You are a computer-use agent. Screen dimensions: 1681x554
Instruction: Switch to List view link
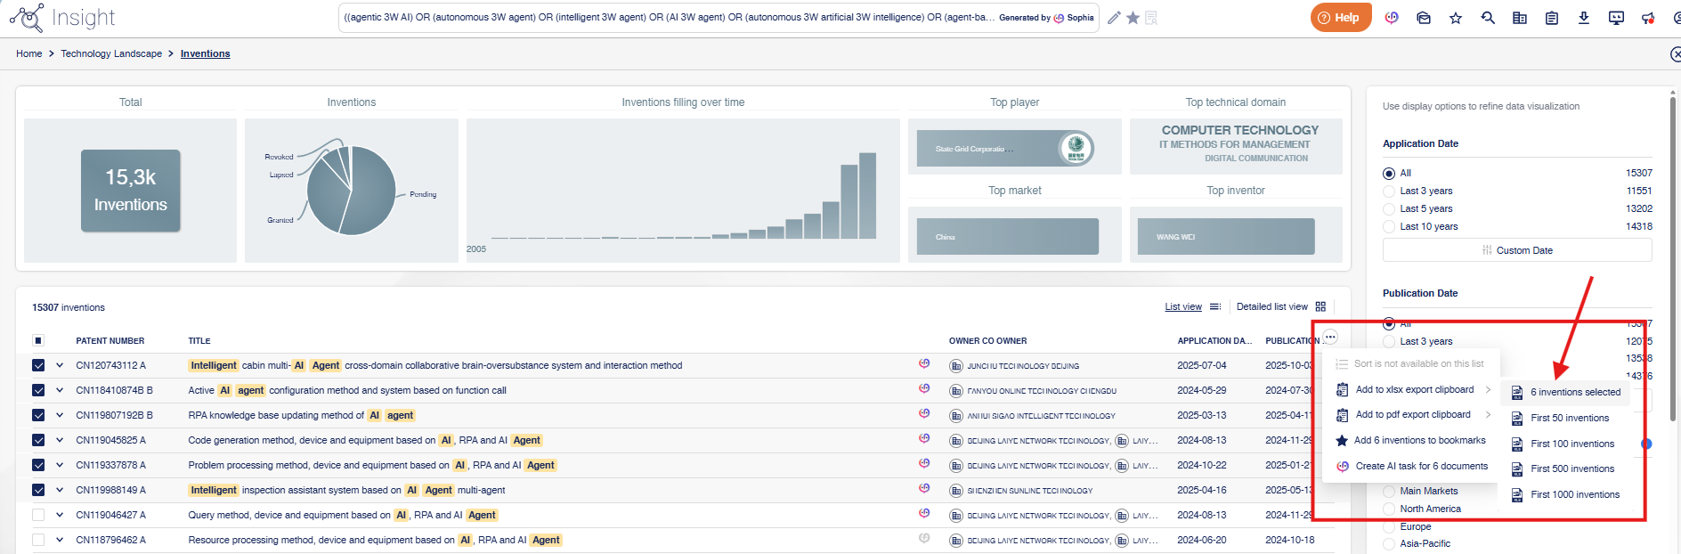(x=1183, y=306)
